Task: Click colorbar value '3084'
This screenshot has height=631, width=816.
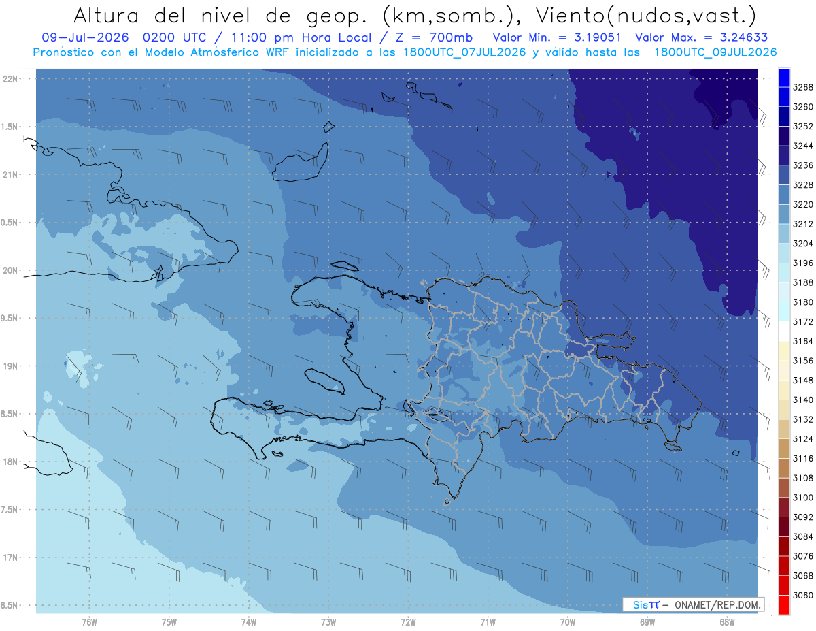Action: pyautogui.click(x=803, y=536)
